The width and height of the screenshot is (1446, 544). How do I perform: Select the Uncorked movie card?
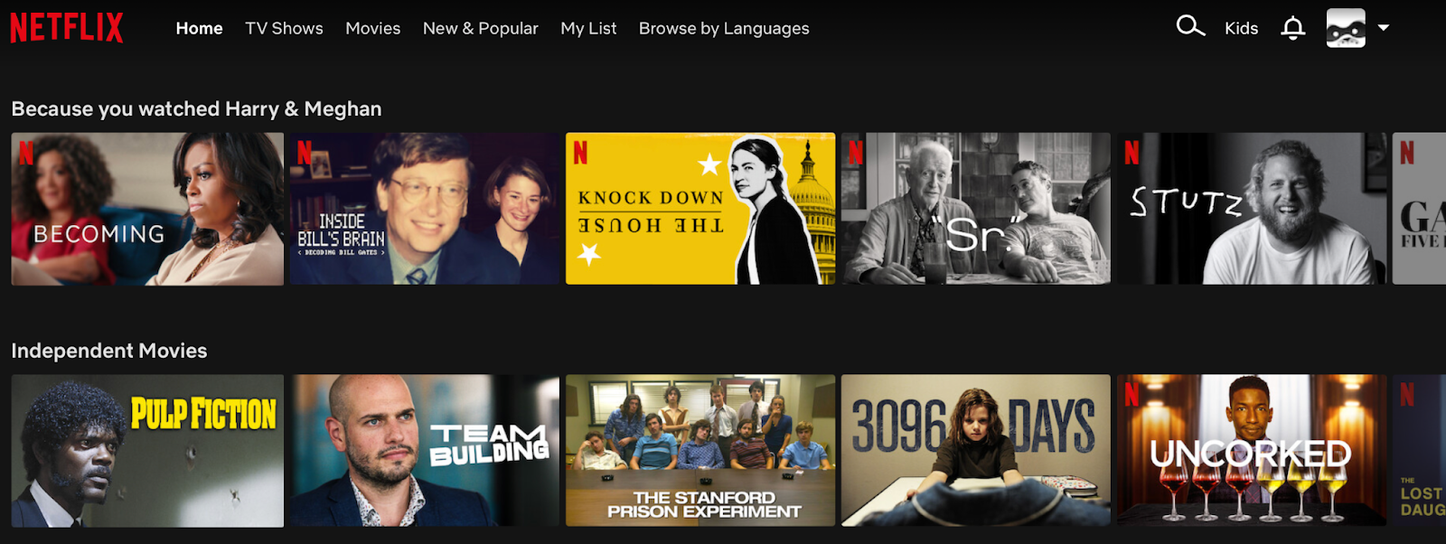1252,451
